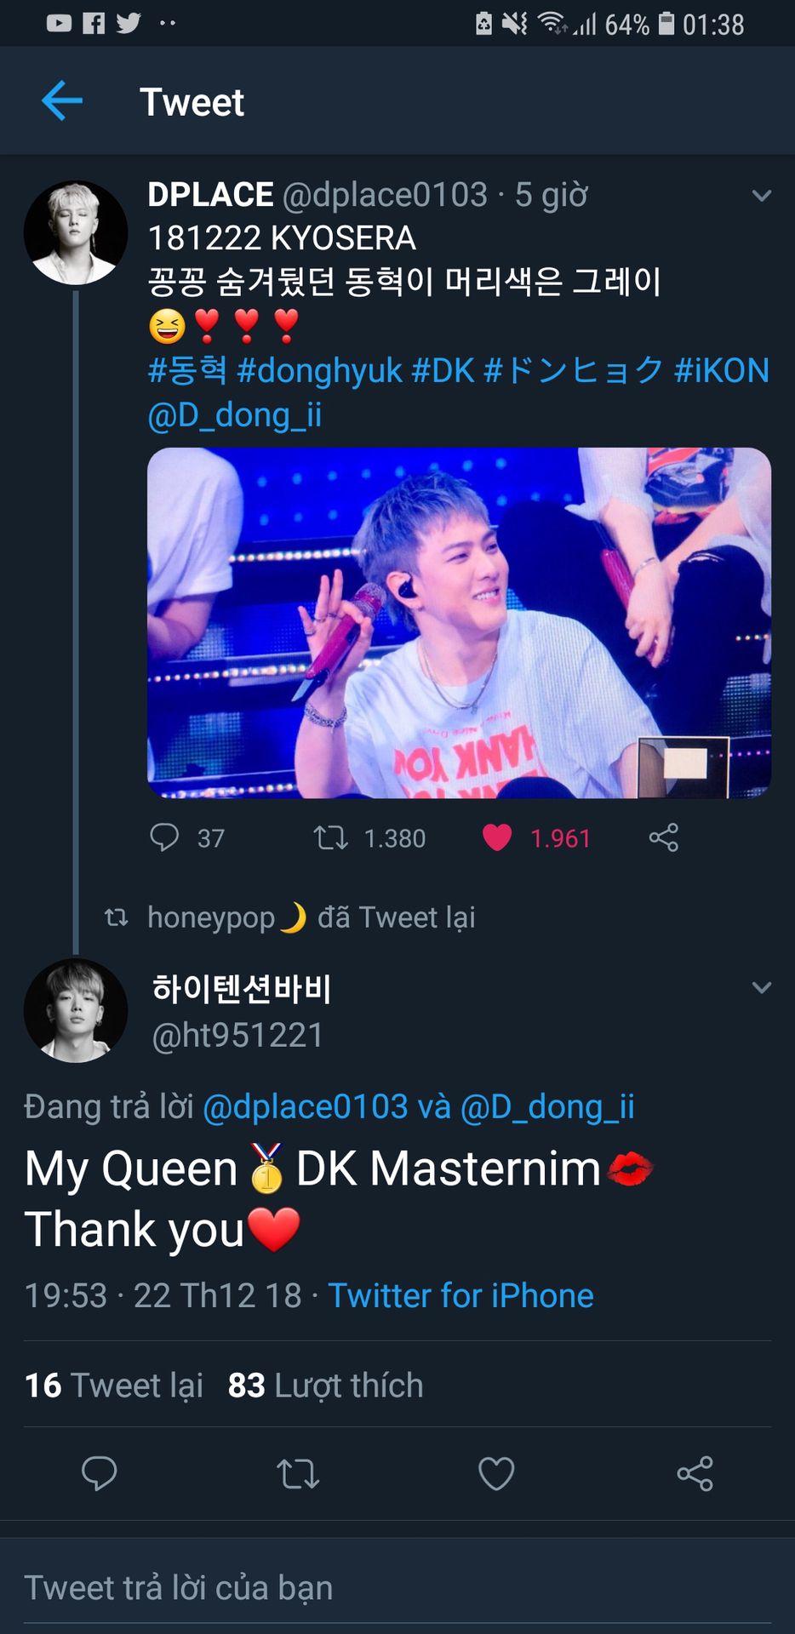The width and height of the screenshot is (795, 1634).
Task: Open the DPLACE profile picture
Action: 75,232
